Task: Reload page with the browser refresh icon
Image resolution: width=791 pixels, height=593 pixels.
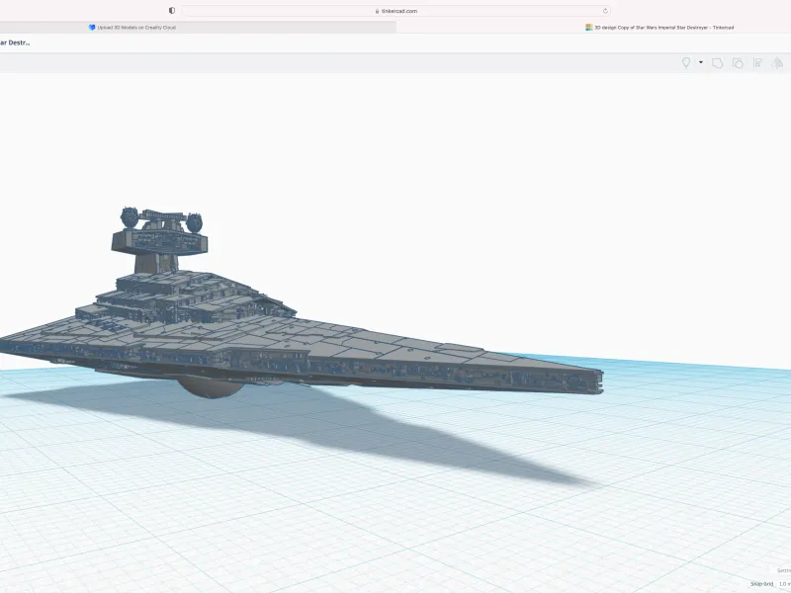Action: [605, 11]
